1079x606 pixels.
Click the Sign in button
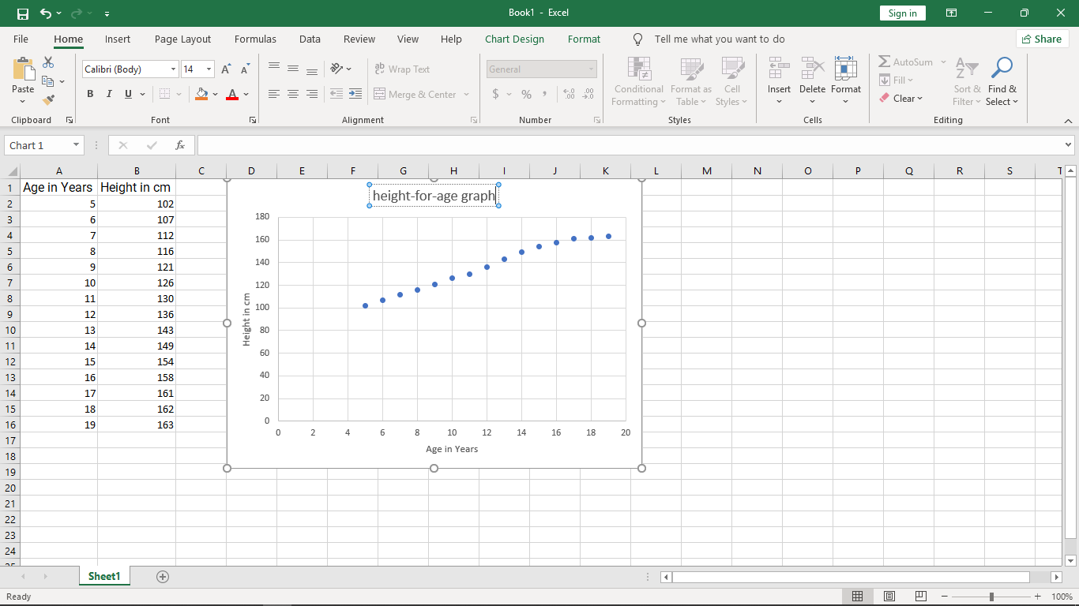[902, 13]
